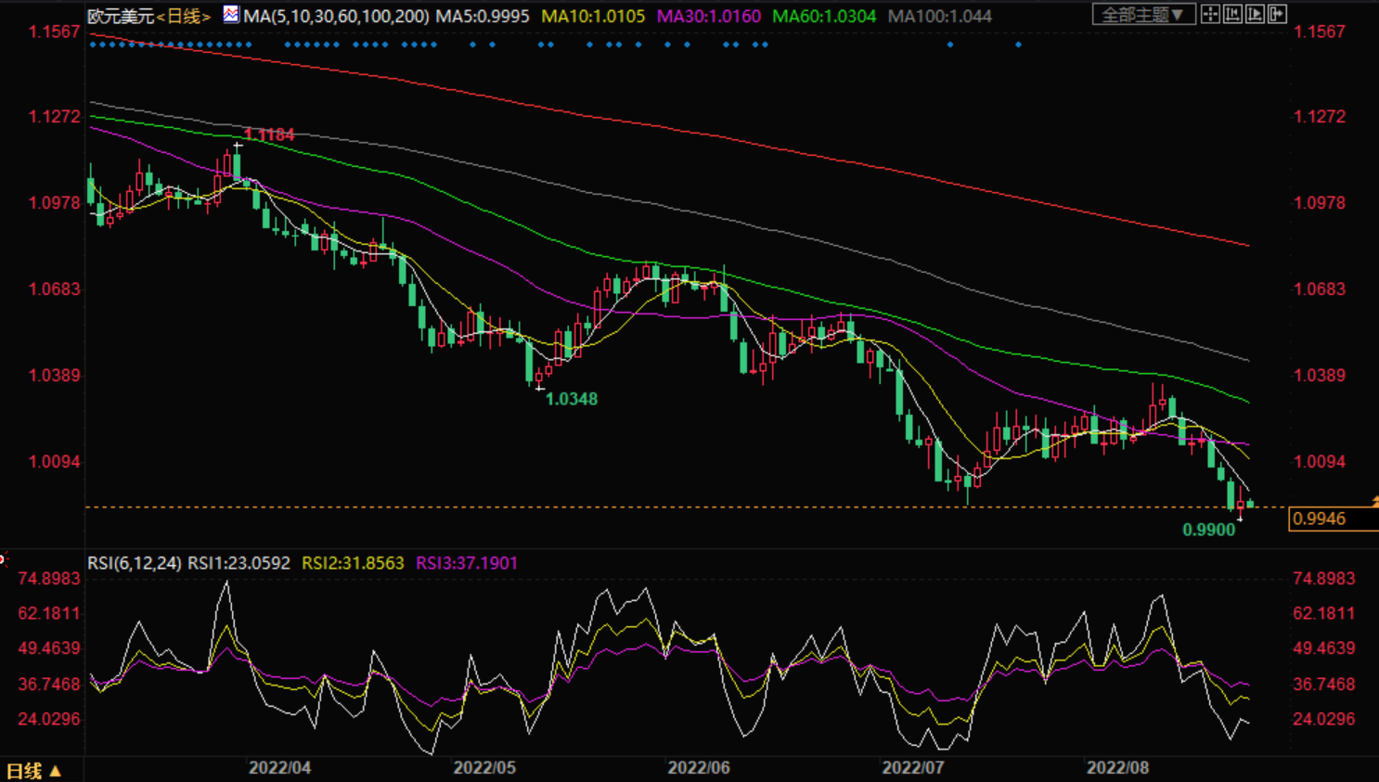Click 24.0296 on the right RSI axis
The image size is (1379, 782).
pyautogui.click(x=1324, y=719)
